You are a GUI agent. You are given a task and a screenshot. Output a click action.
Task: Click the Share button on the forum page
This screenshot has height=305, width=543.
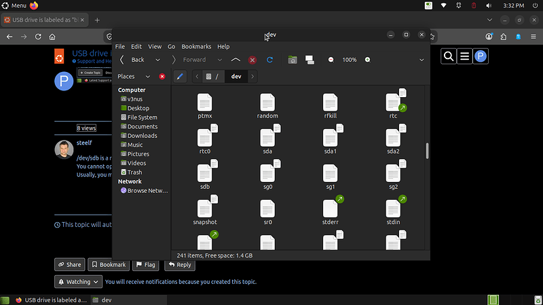coord(70,264)
